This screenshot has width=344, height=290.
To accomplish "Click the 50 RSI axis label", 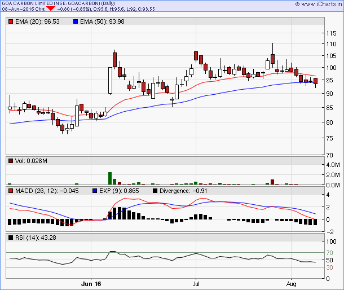I will tap(329, 260).
